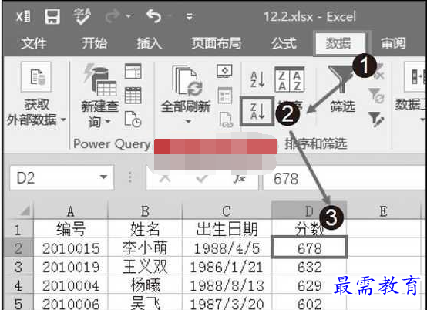Click cell with score 632
This screenshot has height=310, width=427.
309,267
